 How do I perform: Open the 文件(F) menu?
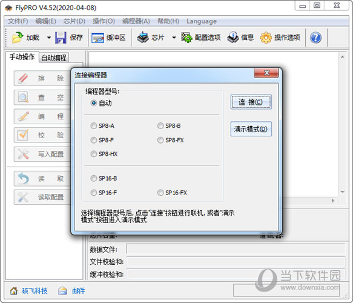[x=18, y=21]
